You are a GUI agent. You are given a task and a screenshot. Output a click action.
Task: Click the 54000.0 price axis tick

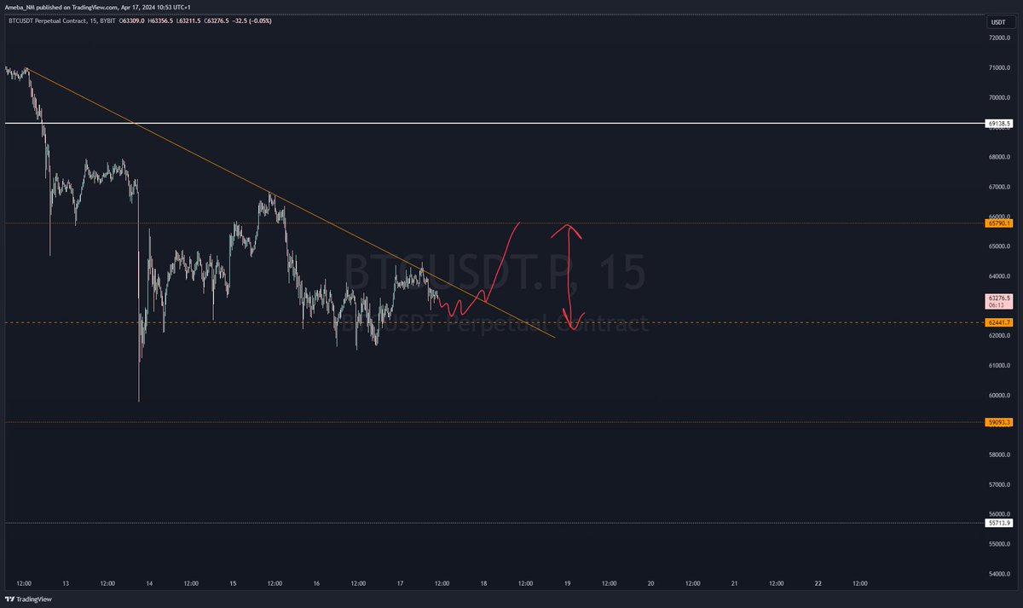point(999,574)
